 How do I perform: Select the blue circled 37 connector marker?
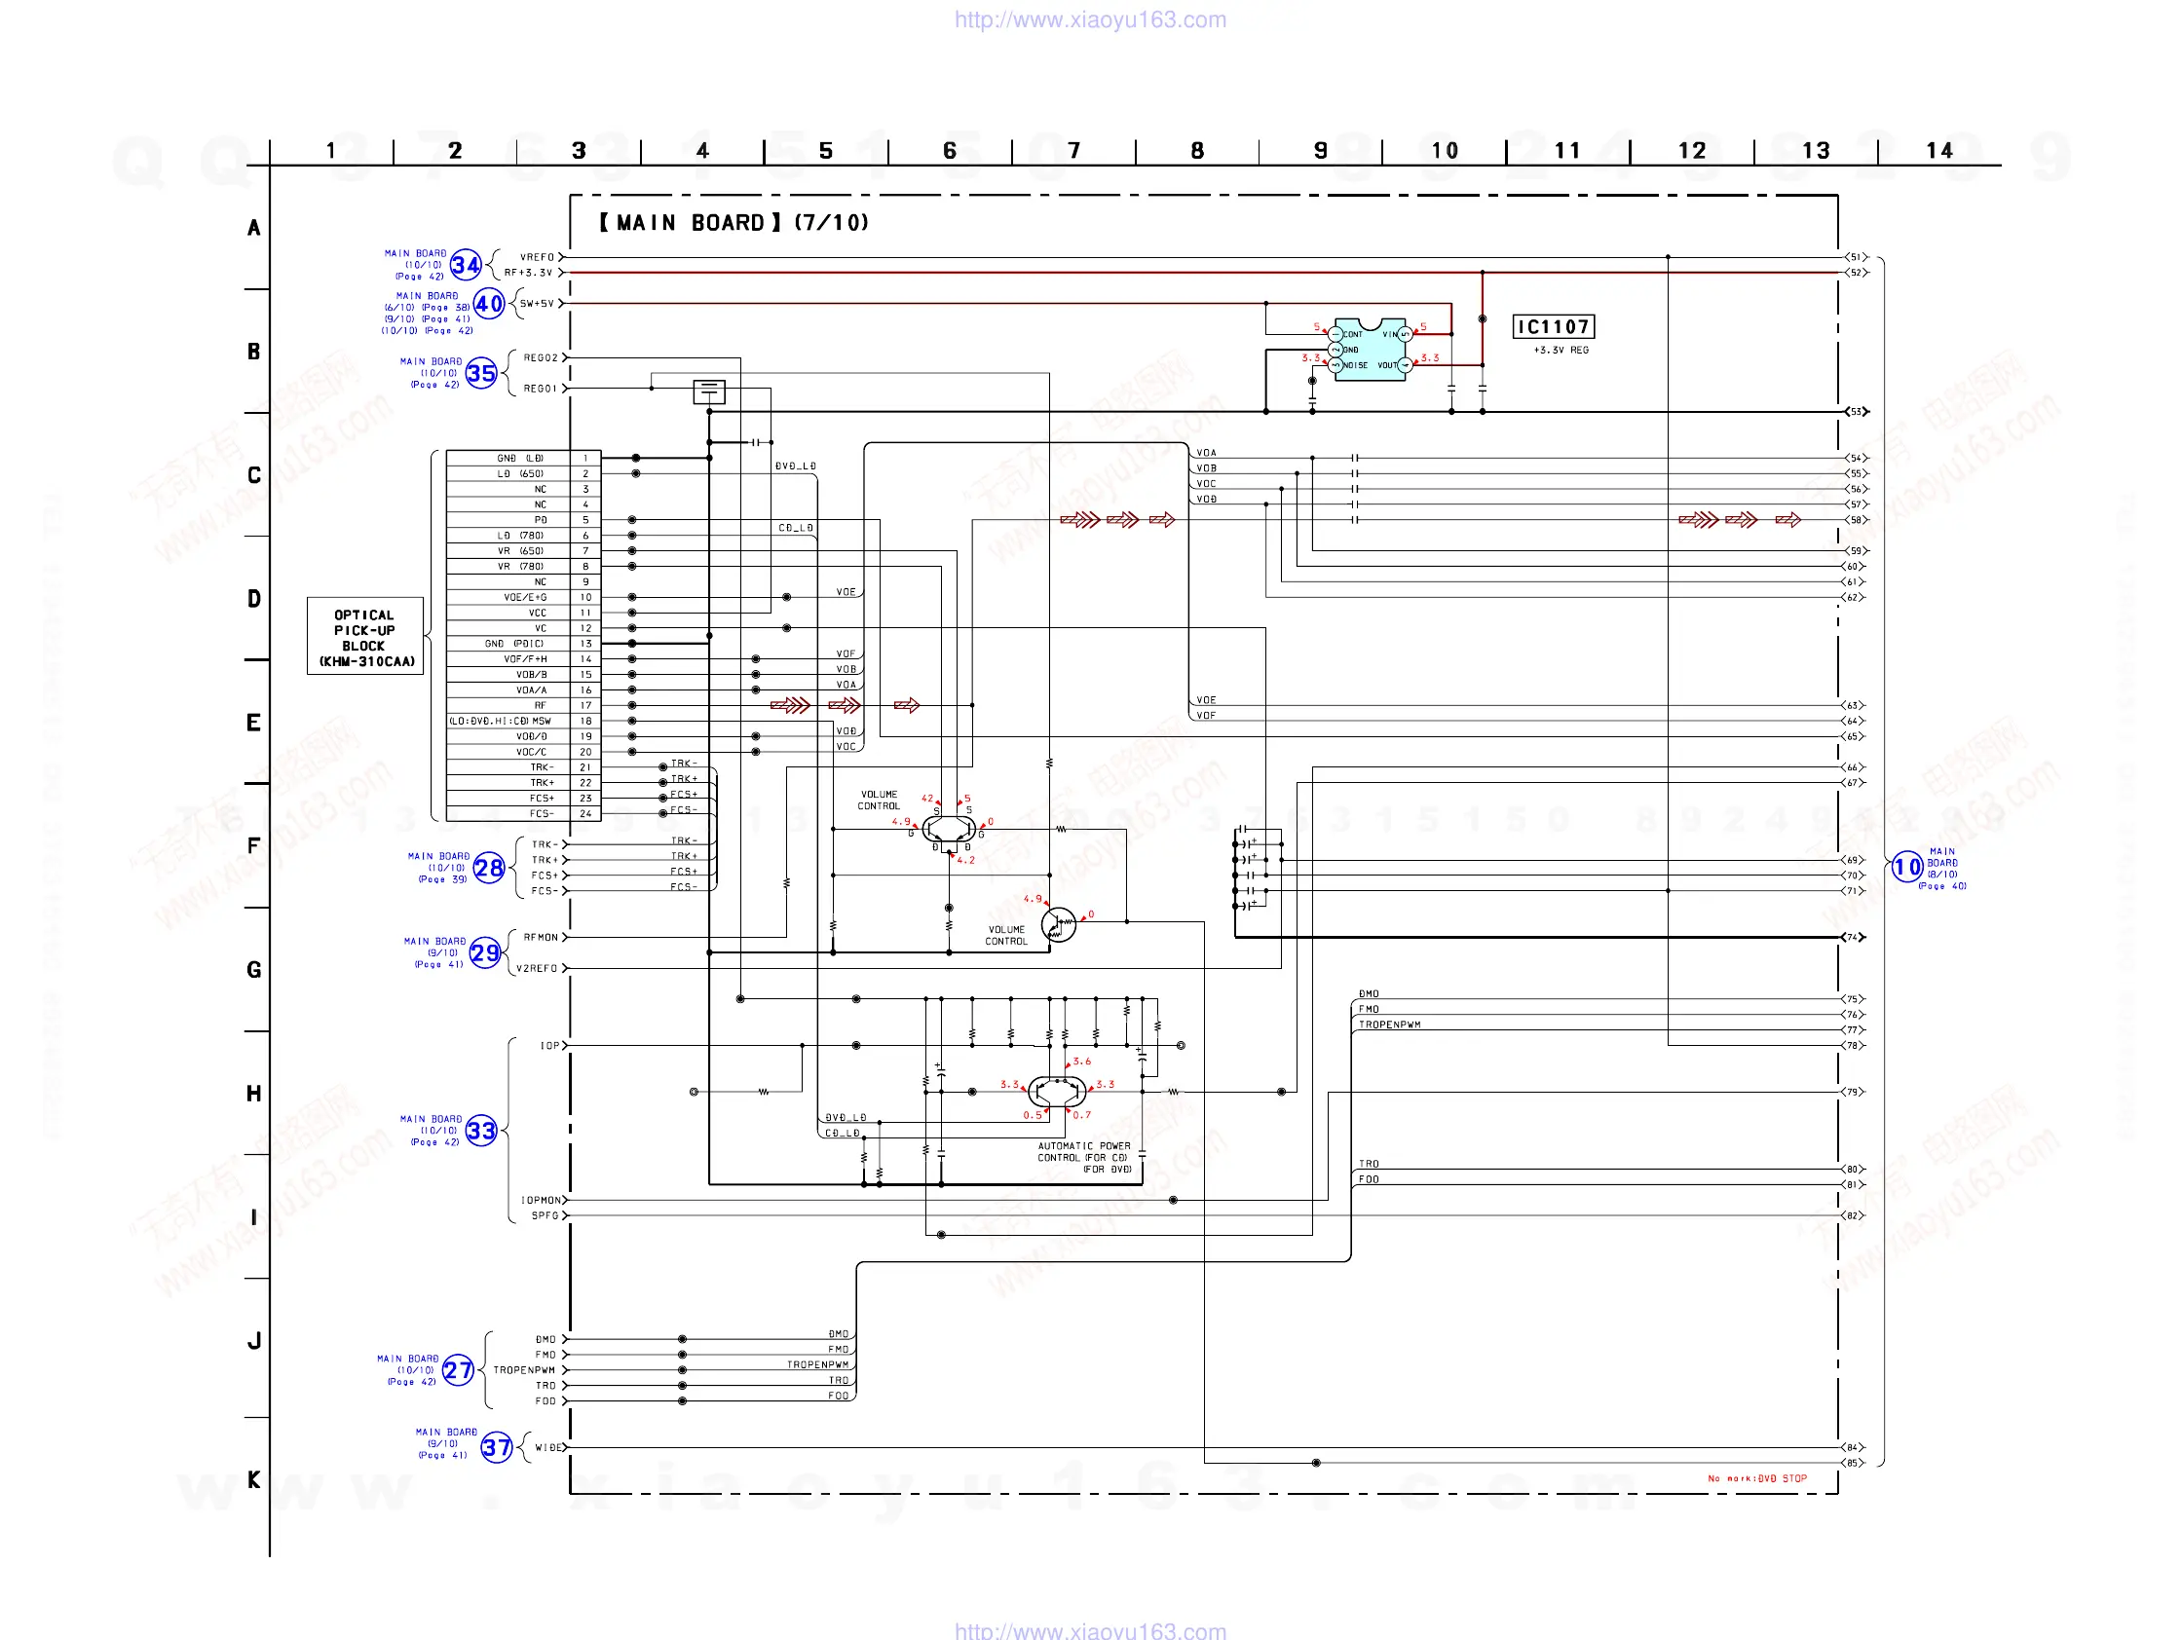click(496, 1447)
